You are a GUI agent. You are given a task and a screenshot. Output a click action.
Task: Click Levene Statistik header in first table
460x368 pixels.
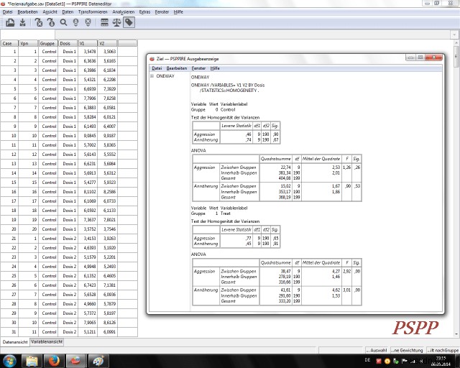click(x=236, y=126)
